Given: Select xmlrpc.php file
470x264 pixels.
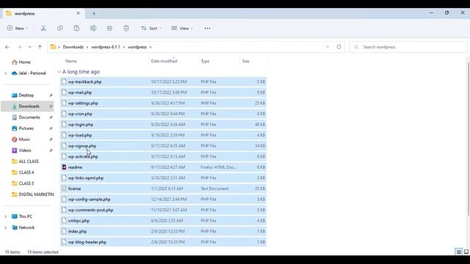Looking at the screenshot, I should 163,221.
